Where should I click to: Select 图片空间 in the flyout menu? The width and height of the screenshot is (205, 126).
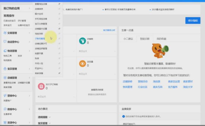tap(39, 14)
